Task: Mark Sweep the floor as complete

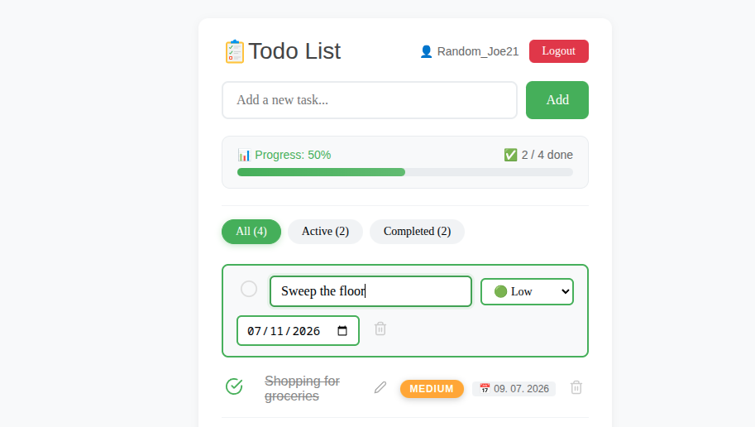Action: click(249, 289)
